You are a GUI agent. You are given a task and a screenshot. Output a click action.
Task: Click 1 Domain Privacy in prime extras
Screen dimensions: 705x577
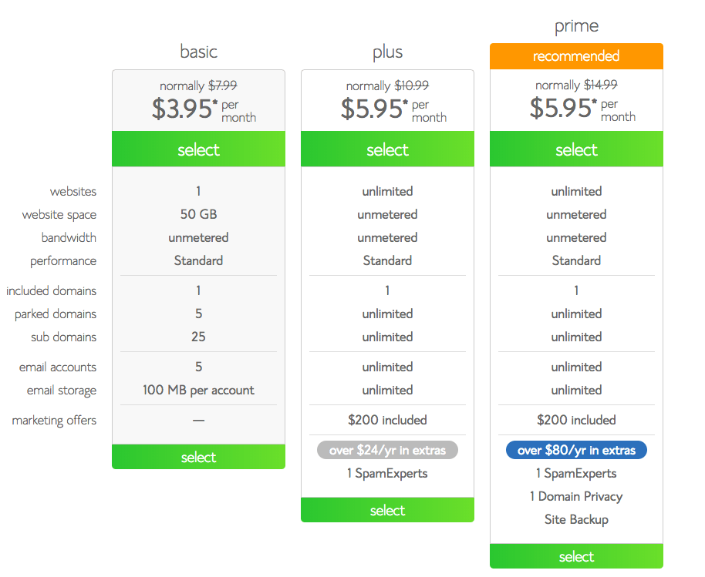pos(576,496)
